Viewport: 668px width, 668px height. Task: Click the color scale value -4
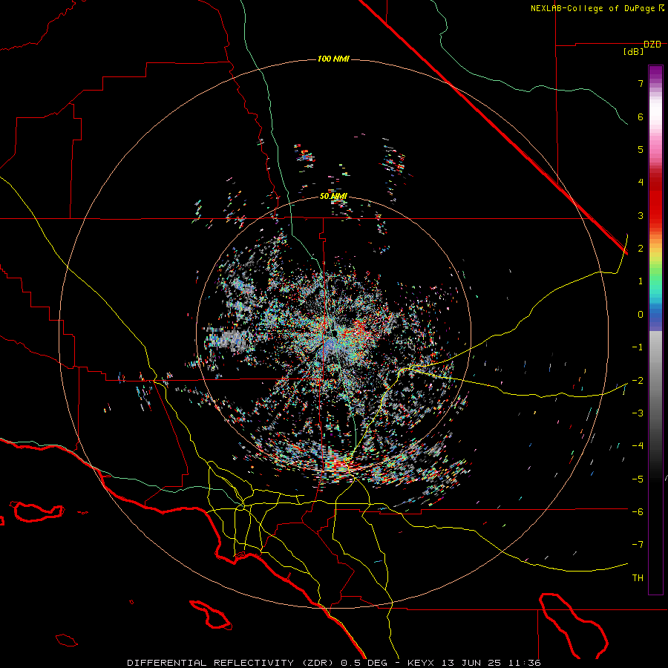click(638, 446)
